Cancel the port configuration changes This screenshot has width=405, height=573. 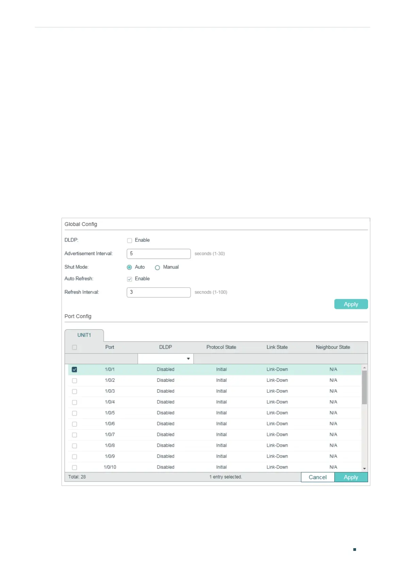[x=318, y=477]
